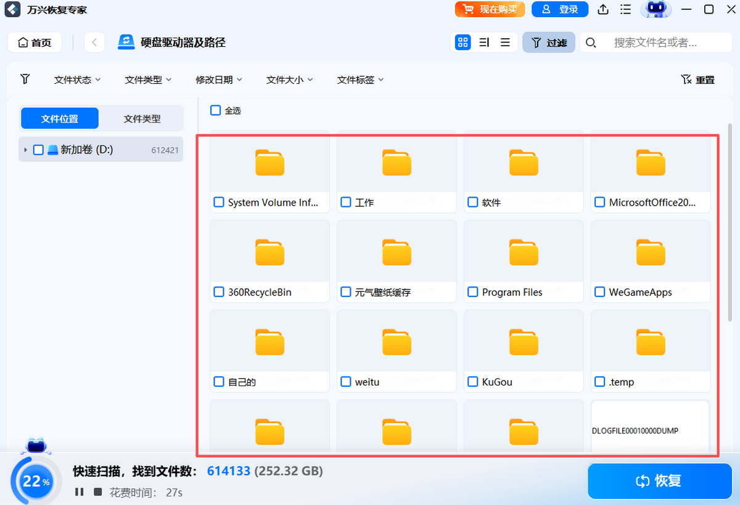
Task: Tick the 全选 select-all checkbox
Action: tap(215, 110)
